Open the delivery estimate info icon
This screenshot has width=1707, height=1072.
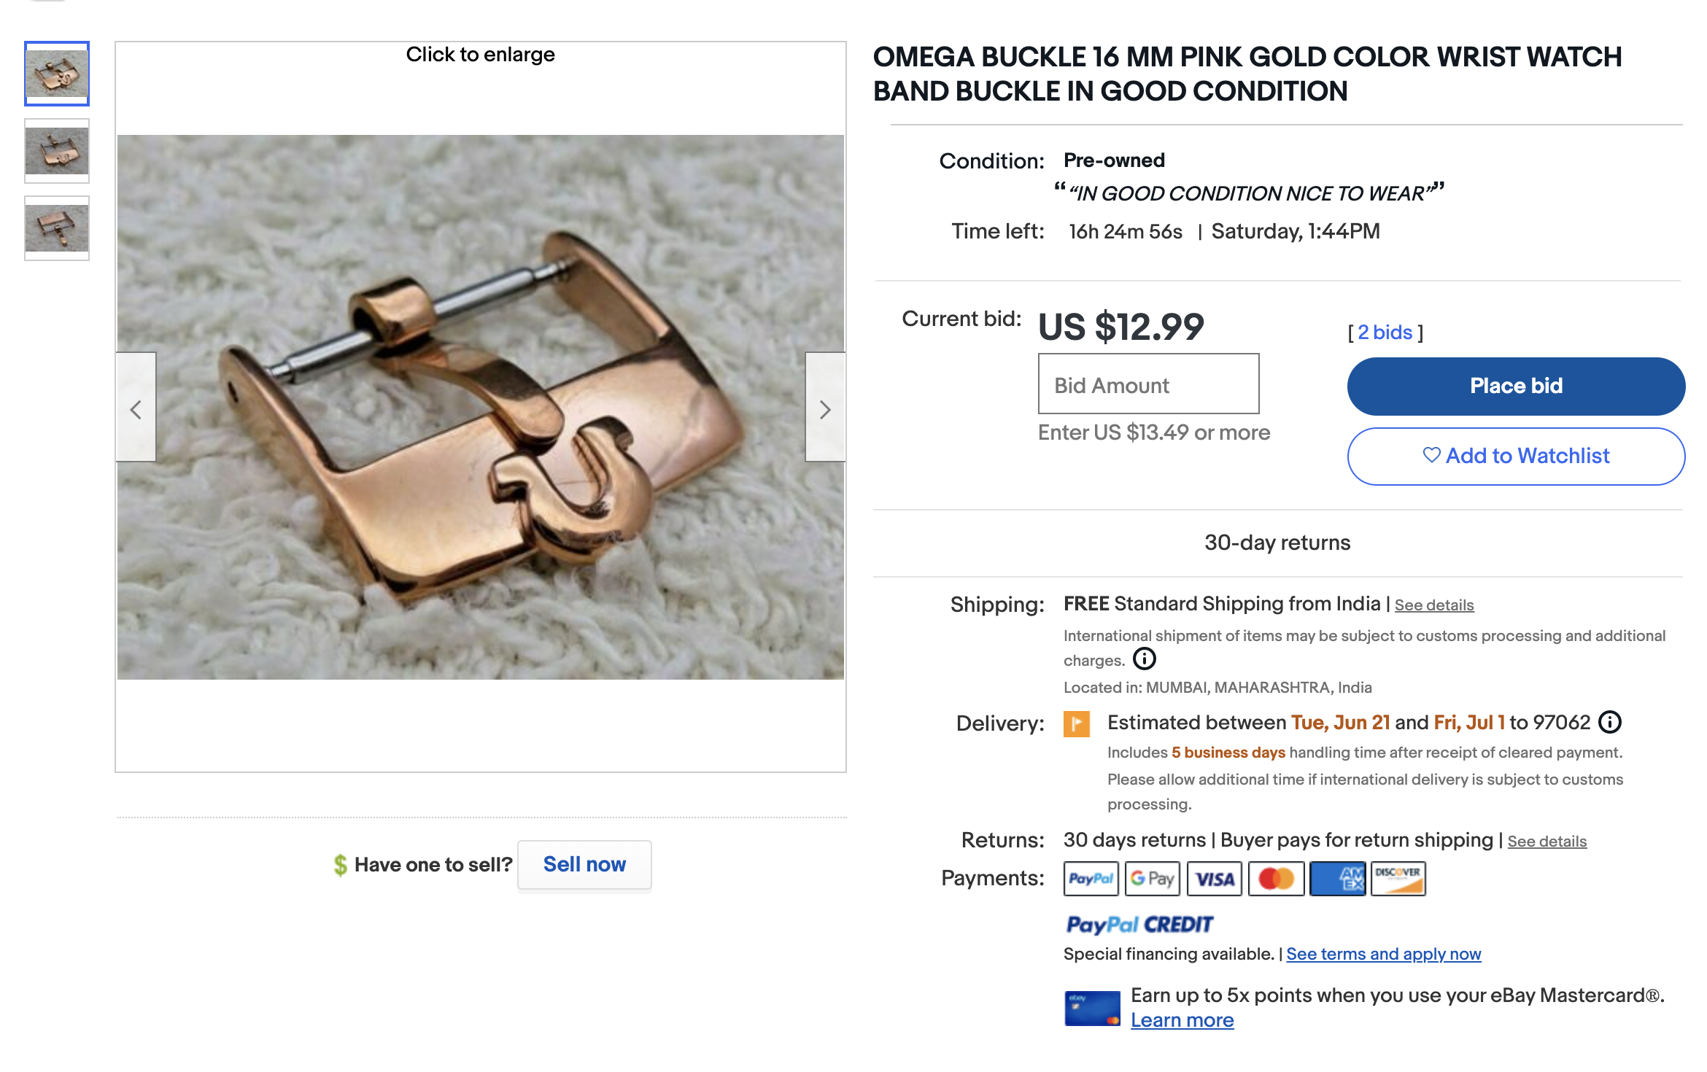1610,722
